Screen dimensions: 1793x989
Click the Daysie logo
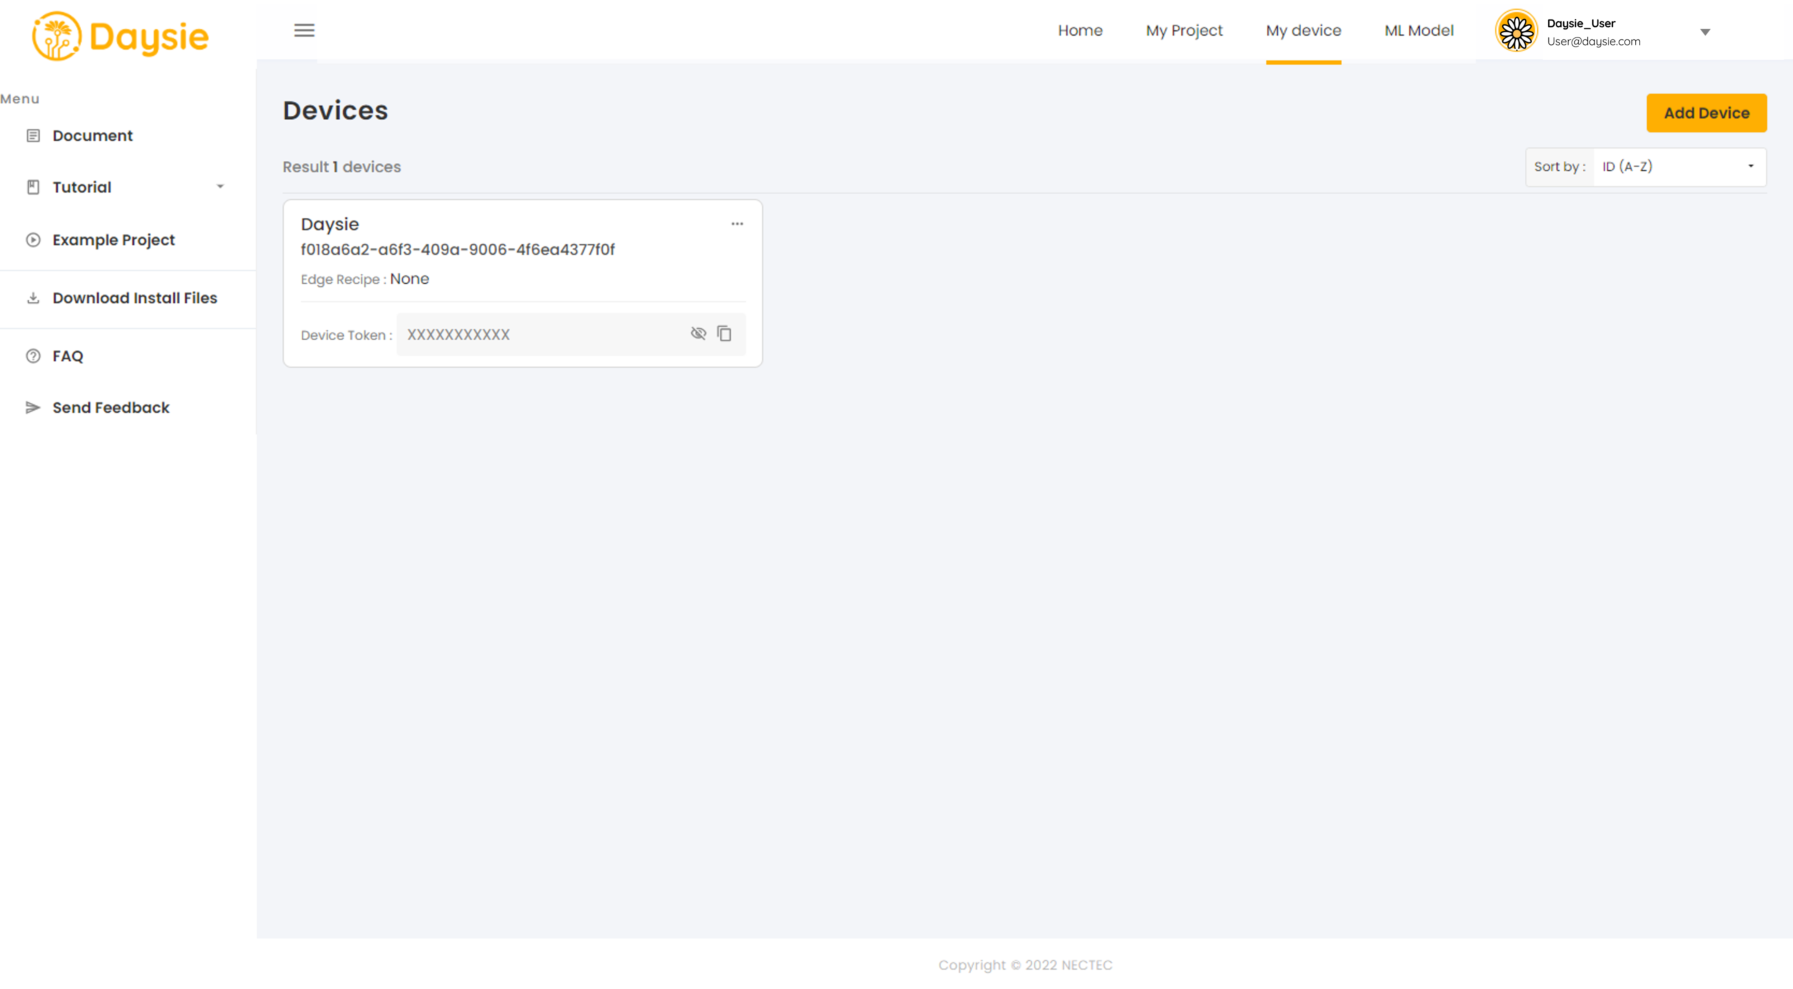pyautogui.click(x=120, y=36)
